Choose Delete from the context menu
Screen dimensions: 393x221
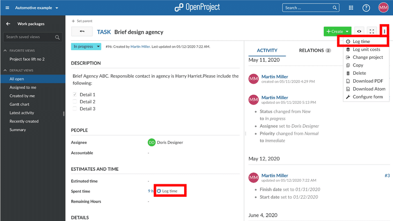[366, 73]
